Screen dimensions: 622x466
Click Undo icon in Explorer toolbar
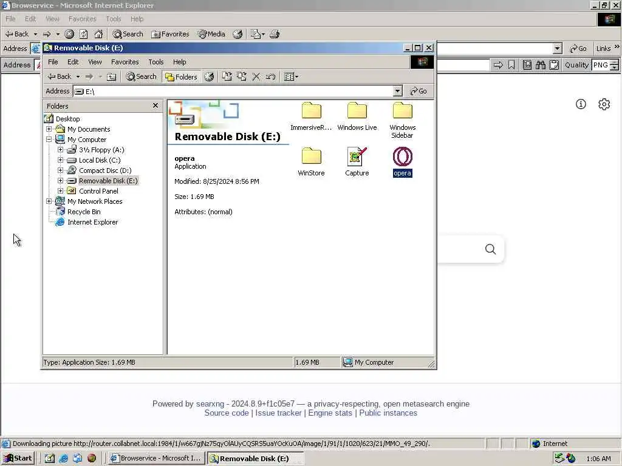tap(271, 76)
